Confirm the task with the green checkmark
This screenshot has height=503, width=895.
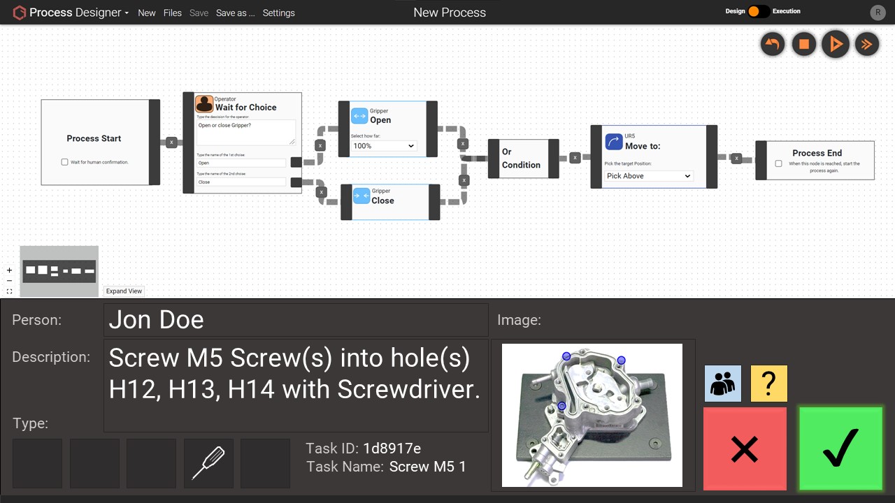point(840,448)
